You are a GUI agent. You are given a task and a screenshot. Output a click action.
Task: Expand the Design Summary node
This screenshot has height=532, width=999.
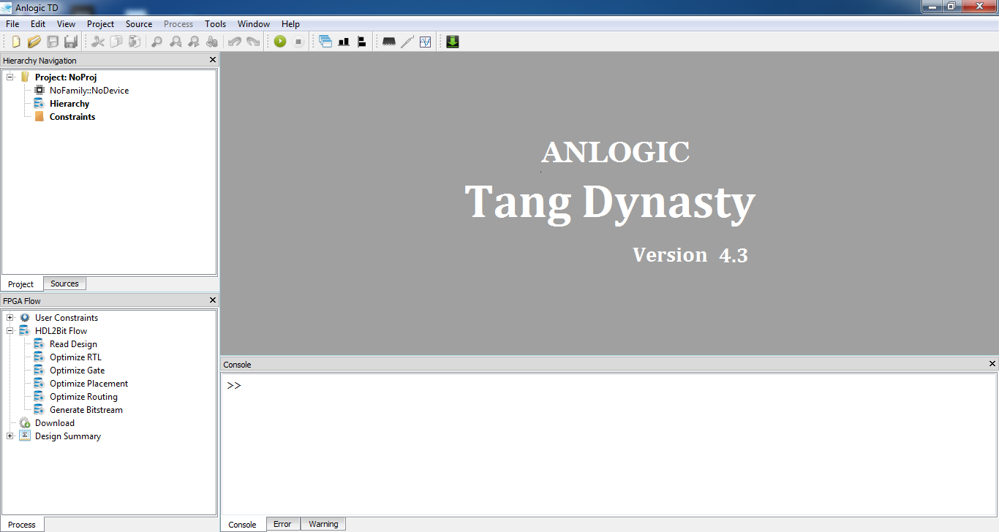[10, 436]
